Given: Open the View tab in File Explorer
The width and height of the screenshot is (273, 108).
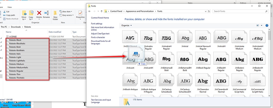Looking at the screenshot, I should pyautogui.click(x=10, y=7).
